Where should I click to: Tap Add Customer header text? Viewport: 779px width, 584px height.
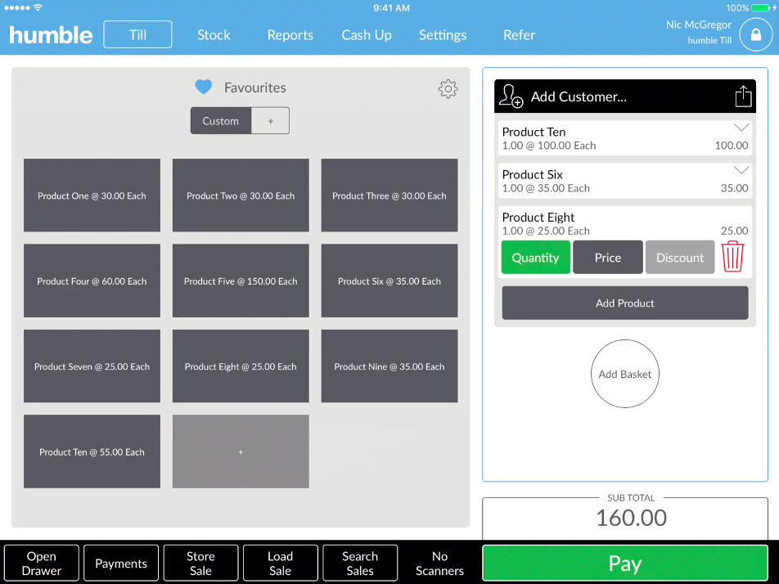click(579, 97)
